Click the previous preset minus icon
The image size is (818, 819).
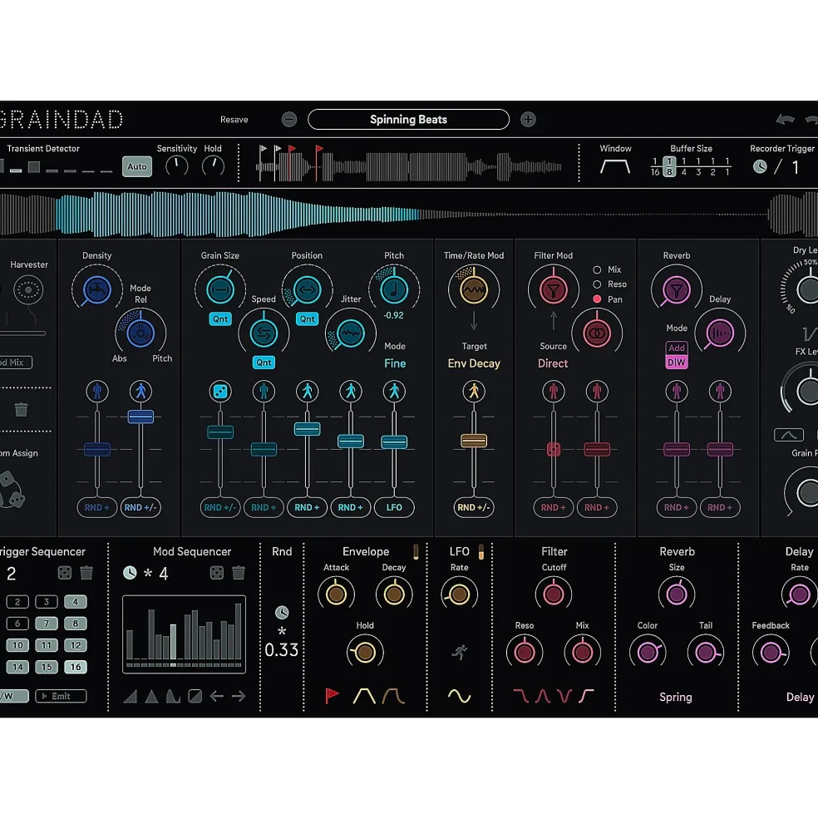(x=288, y=120)
